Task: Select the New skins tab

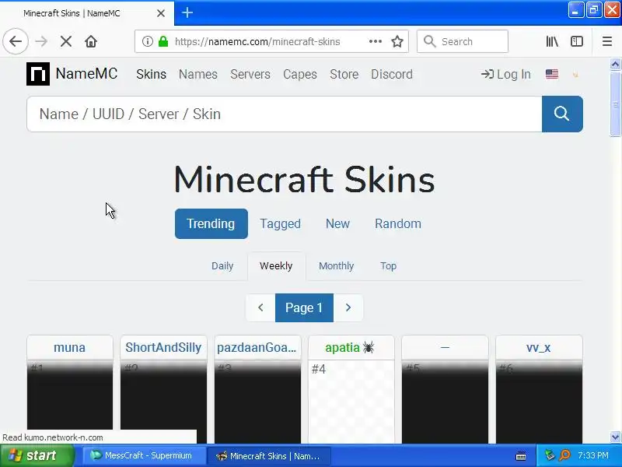Action: click(337, 223)
